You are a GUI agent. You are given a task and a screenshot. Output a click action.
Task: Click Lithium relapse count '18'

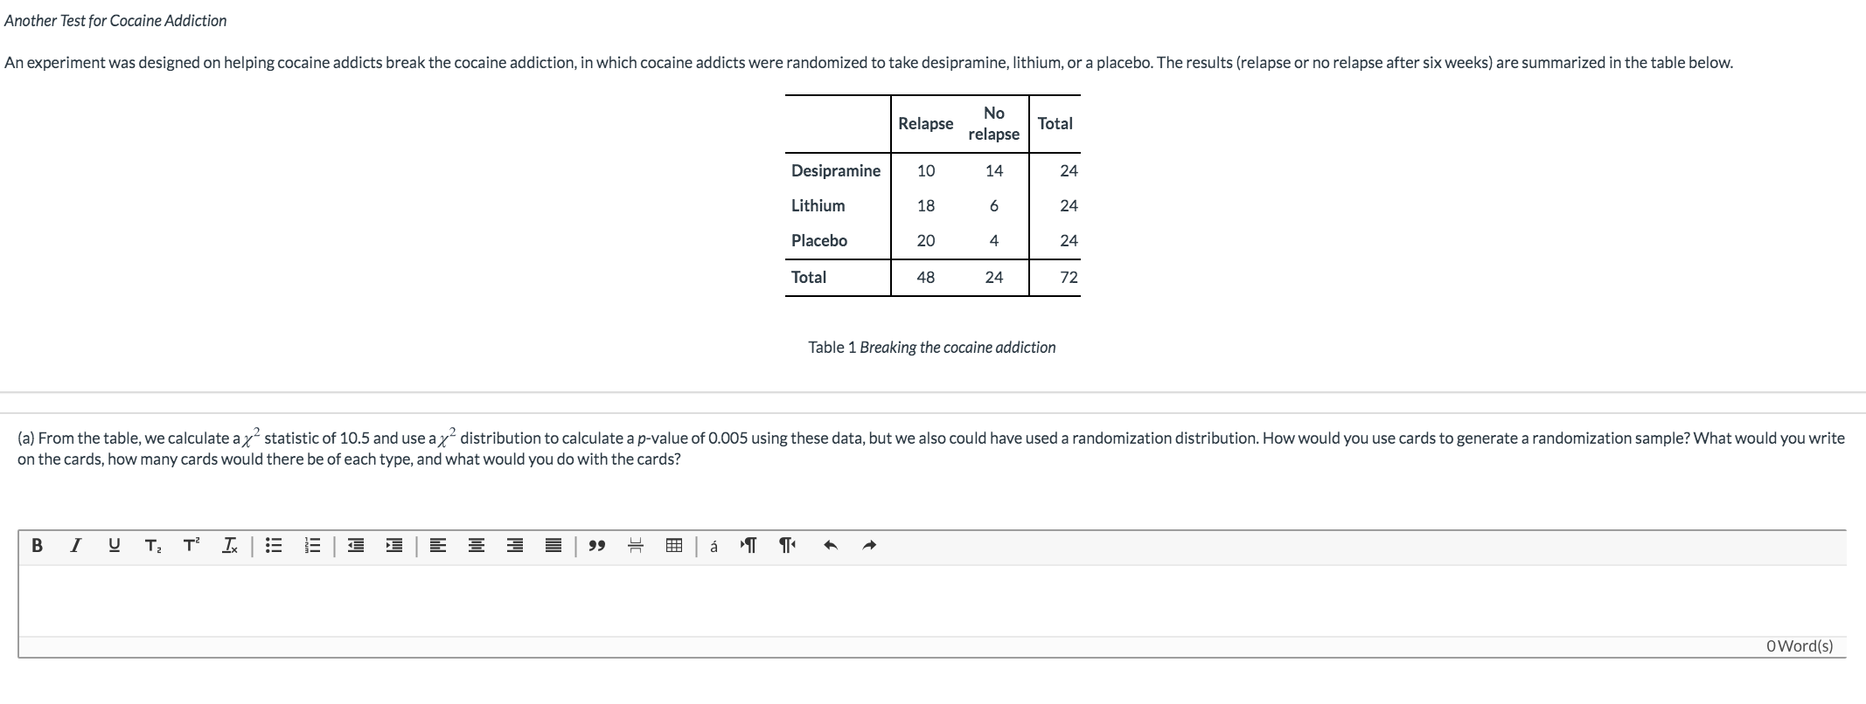tap(926, 206)
